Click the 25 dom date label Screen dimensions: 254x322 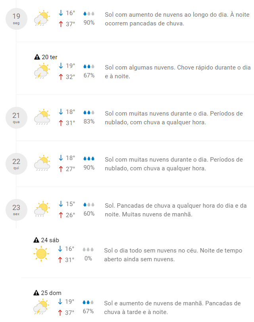(51, 293)
